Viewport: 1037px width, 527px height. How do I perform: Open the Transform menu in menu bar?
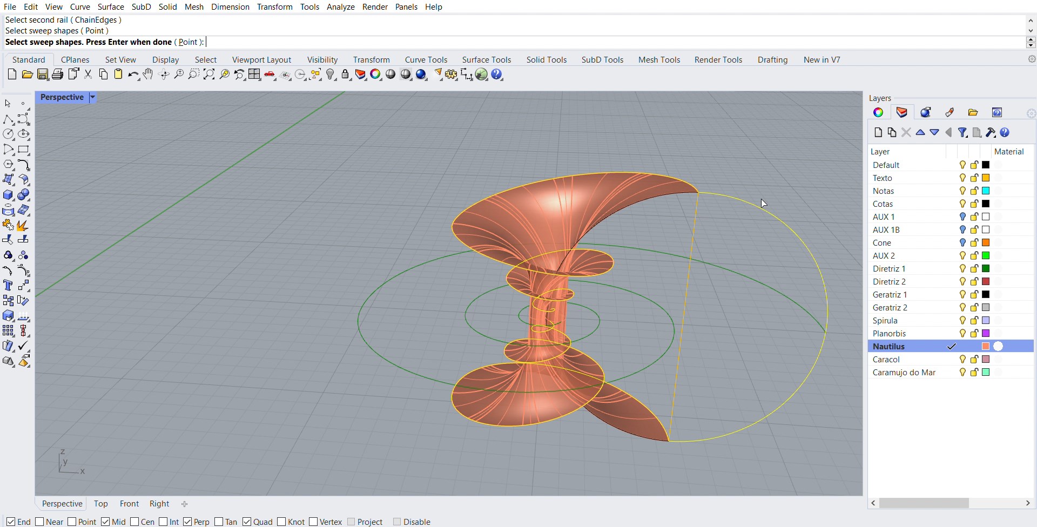[x=274, y=6]
